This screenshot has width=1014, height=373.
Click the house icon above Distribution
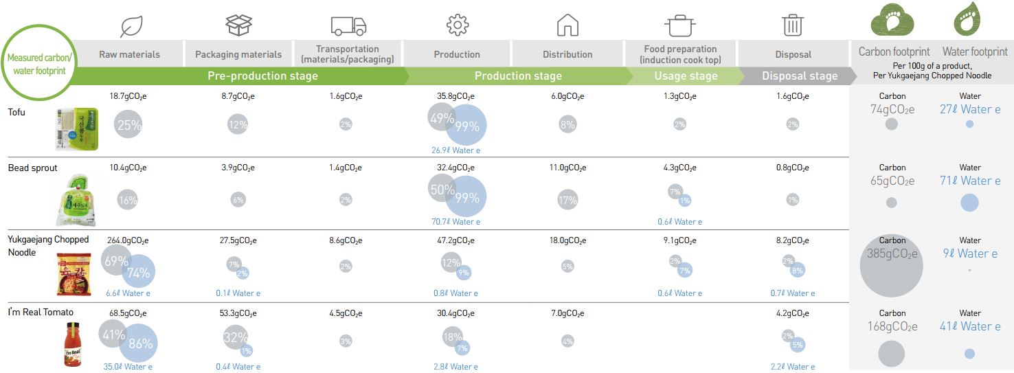coord(567,25)
